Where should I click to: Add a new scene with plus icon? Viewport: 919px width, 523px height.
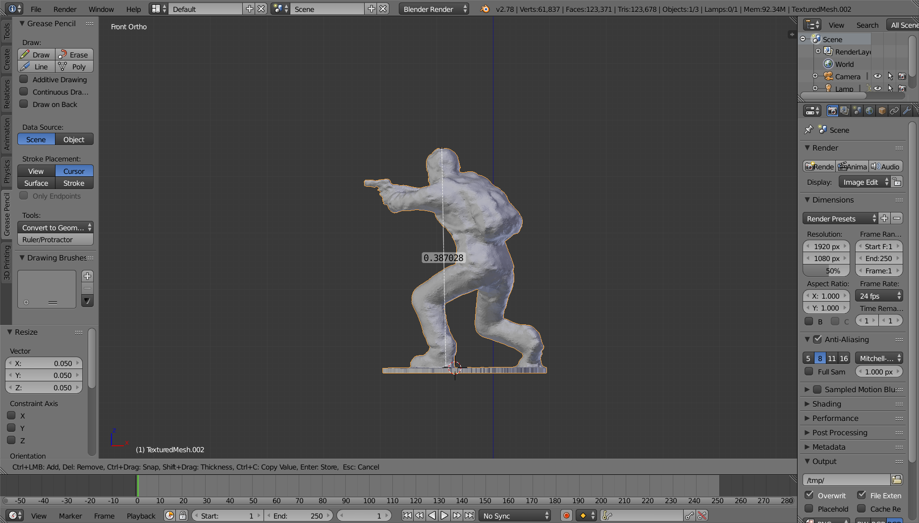tap(371, 9)
